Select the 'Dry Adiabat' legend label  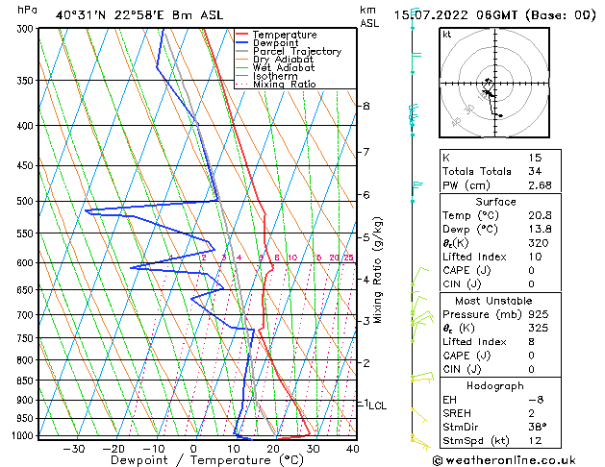coord(283,60)
